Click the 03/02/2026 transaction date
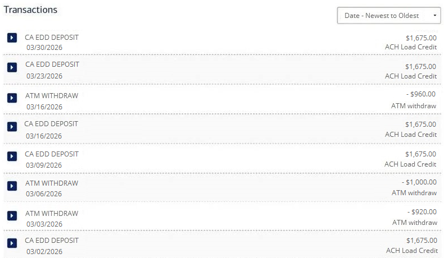 point(44,251)
